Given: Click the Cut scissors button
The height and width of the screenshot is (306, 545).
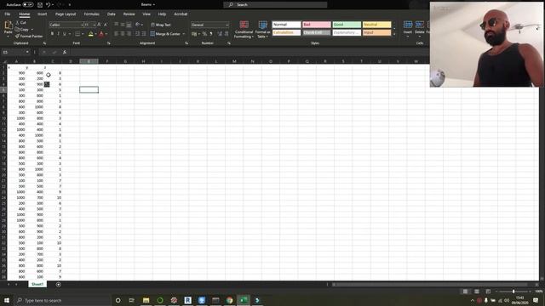Looking at the screenshot, I should [20, 23].
